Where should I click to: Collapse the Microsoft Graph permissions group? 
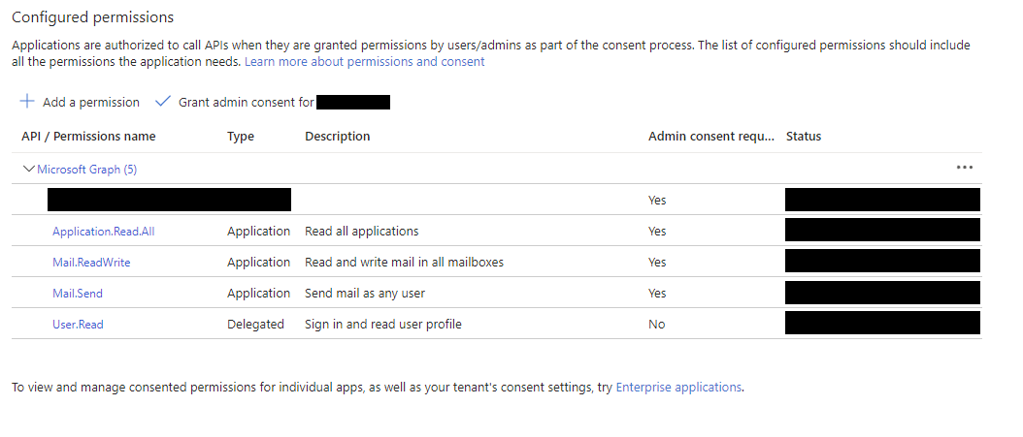click(28, 169)
